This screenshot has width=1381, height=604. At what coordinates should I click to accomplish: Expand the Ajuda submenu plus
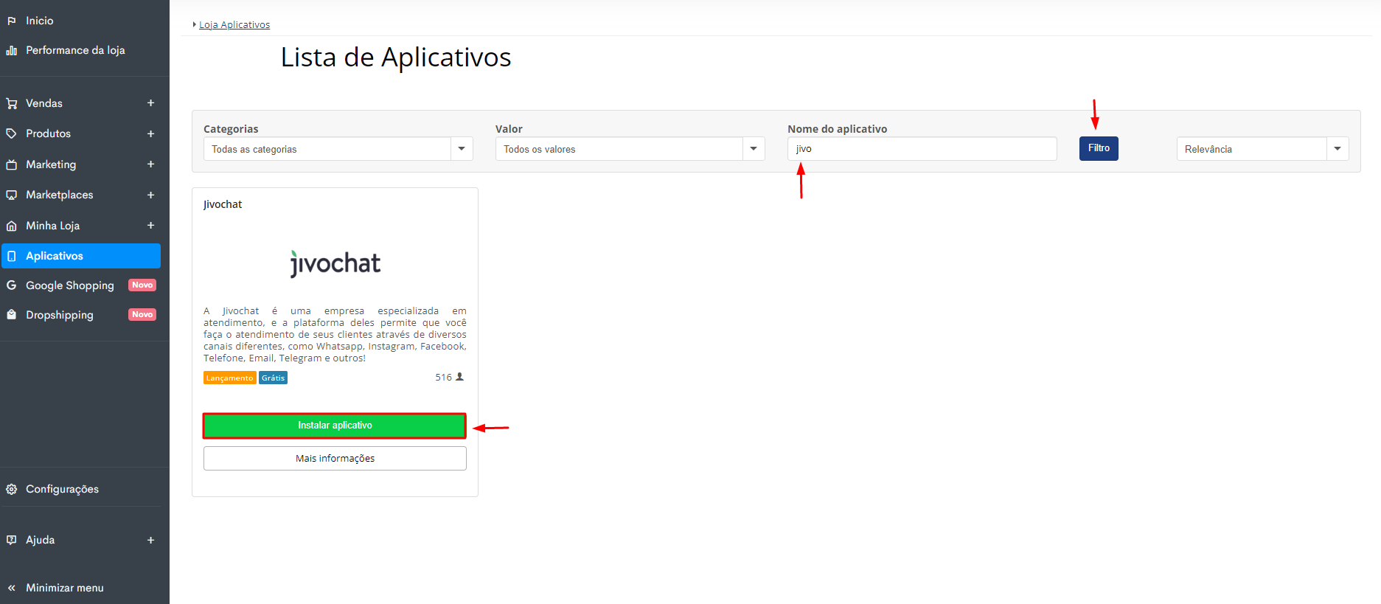[150, 540]
